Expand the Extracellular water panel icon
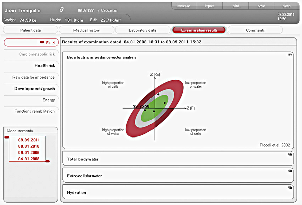The image size is (302, 205). tap(290, 171)
